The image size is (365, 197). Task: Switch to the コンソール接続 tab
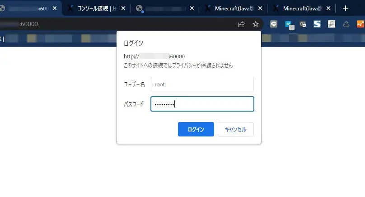click(94, 8)
